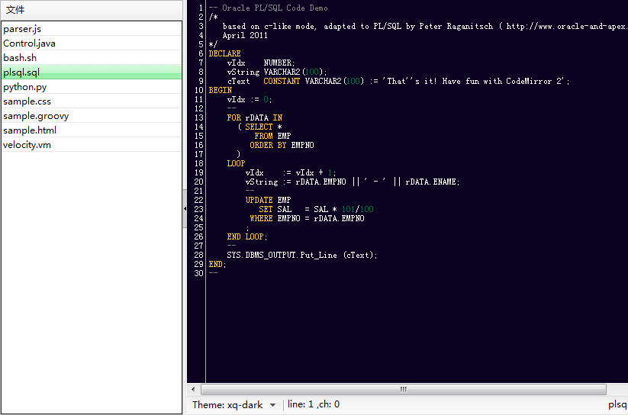Screen dimensions: 628x415
Task: Click the horizontal scrollbar thumb
Action: coord(403,389)
